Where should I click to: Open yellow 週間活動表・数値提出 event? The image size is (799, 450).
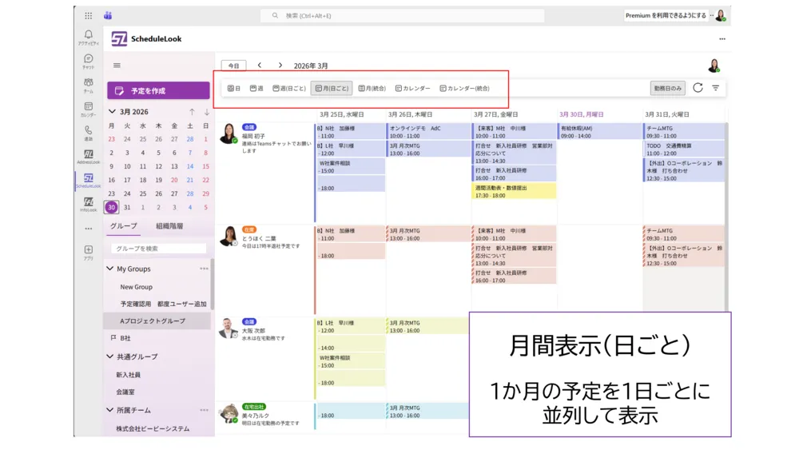coord(514,191)
